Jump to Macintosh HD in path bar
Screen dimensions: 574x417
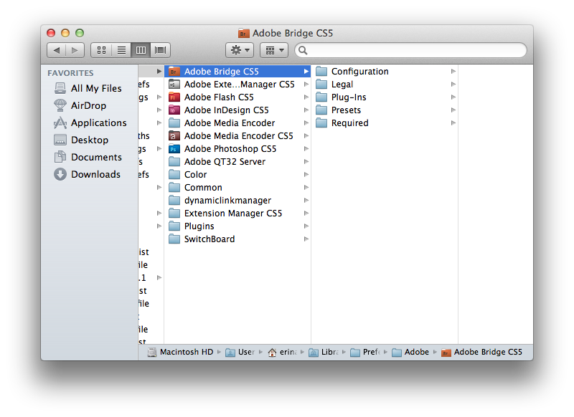[x=180, y=352]
